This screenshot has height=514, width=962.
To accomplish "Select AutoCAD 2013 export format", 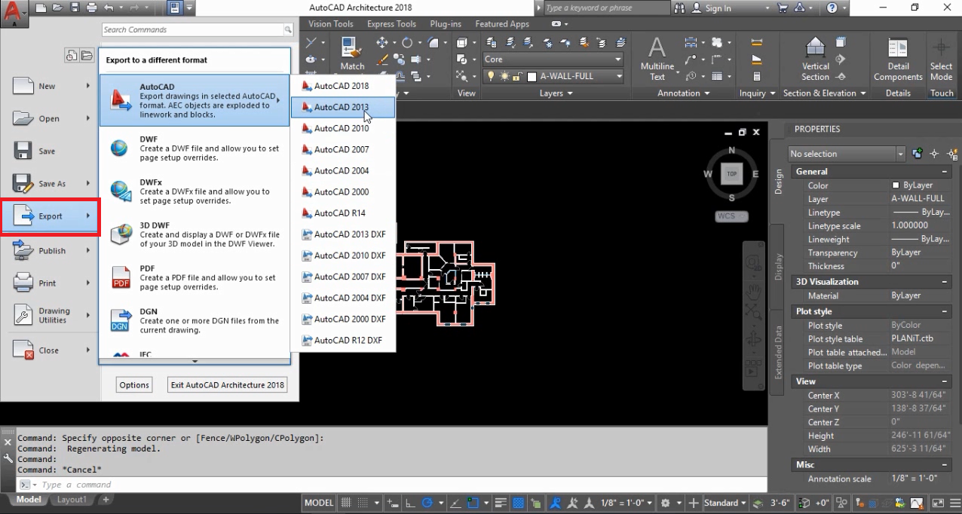I will [343, 107].
